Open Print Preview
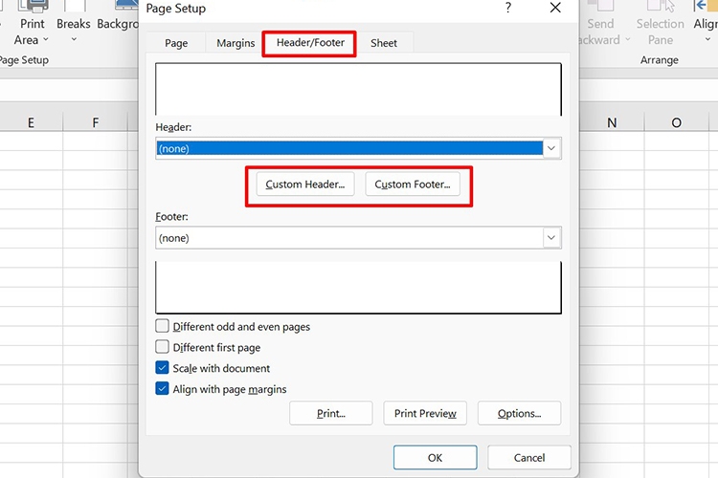 (x=425, y=414)
